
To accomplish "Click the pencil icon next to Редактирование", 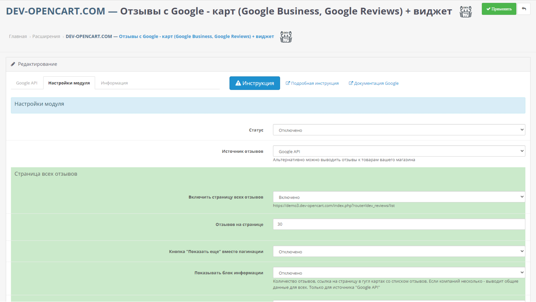I will pos(13,64).
